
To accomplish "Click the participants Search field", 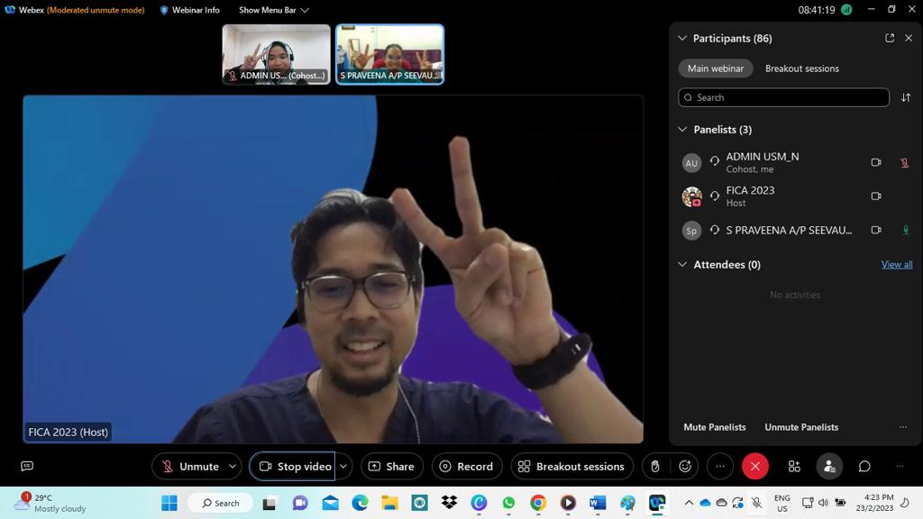I will pos(783,97).
